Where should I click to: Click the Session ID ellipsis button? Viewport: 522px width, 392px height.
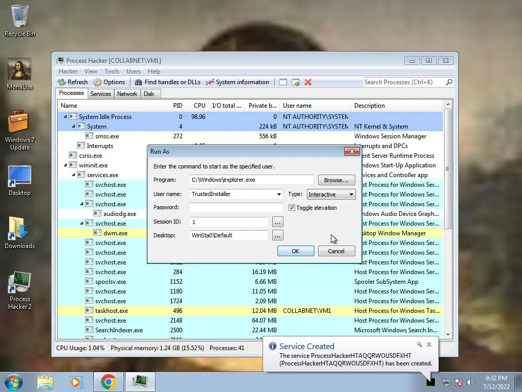[x=278, y=222]
